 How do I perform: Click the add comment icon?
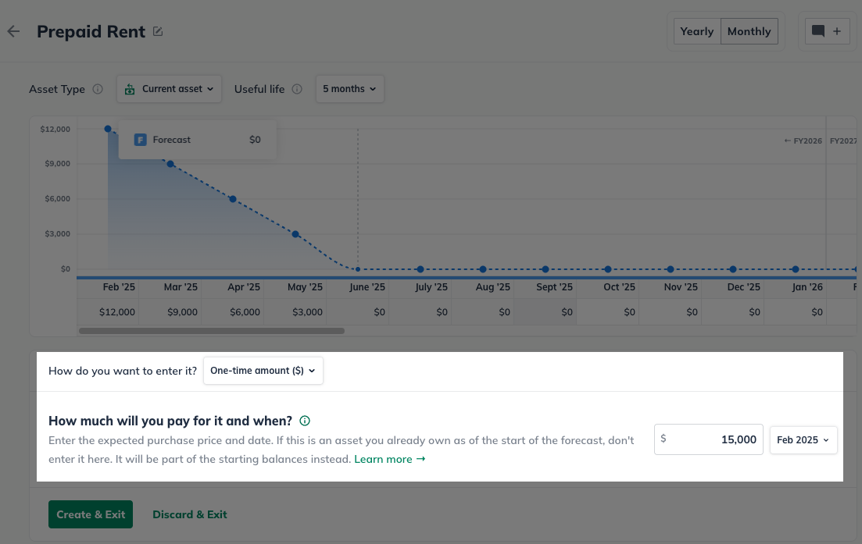coord(827,32)
